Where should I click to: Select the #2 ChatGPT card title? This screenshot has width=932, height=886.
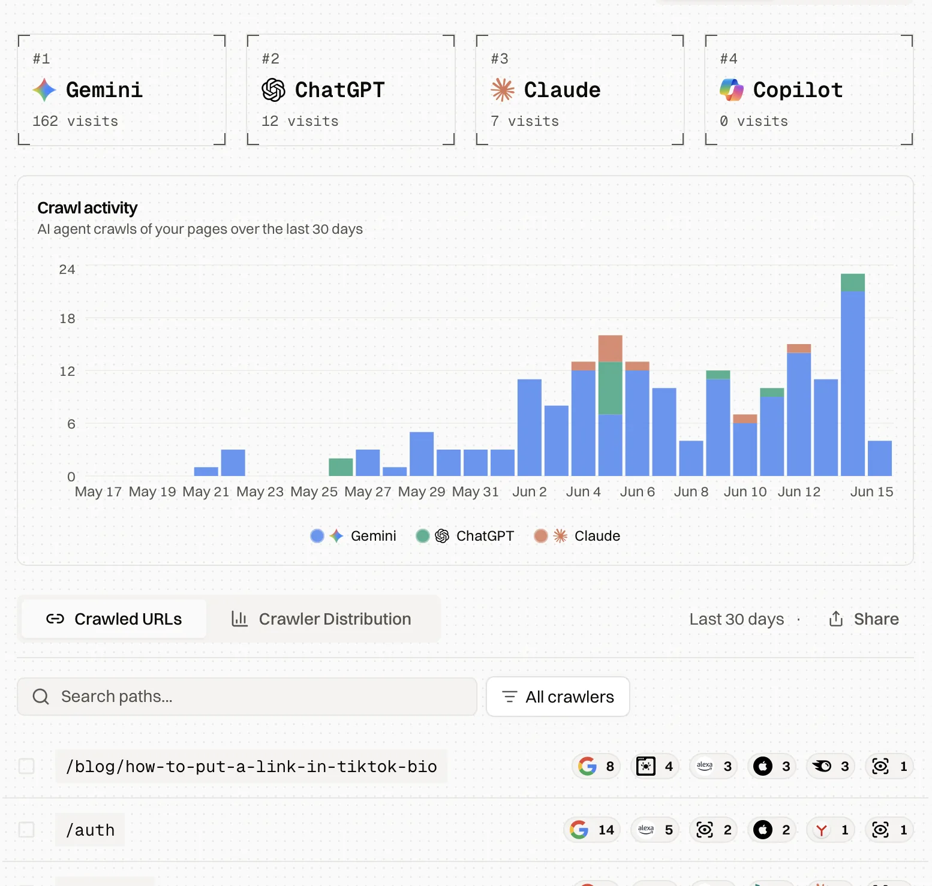tap(340, 90)
